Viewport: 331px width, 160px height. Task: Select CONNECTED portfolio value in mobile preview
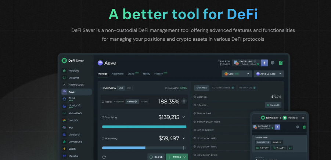pyautogui.click(x=263, y=142)
